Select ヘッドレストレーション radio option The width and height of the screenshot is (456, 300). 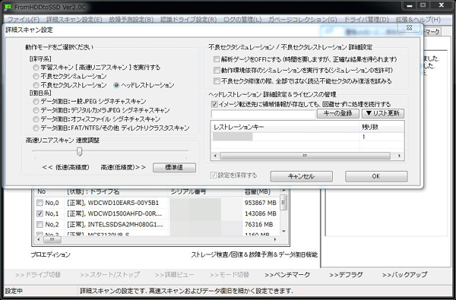[116, 85]
